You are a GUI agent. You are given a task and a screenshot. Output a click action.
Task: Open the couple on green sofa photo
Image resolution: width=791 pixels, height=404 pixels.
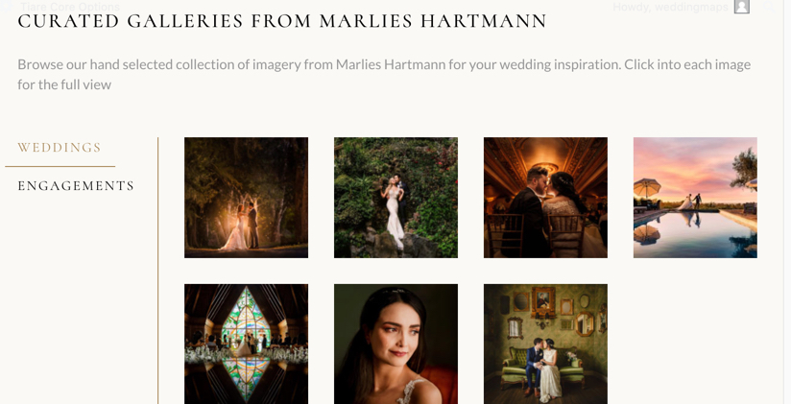(x=545, y=344)
